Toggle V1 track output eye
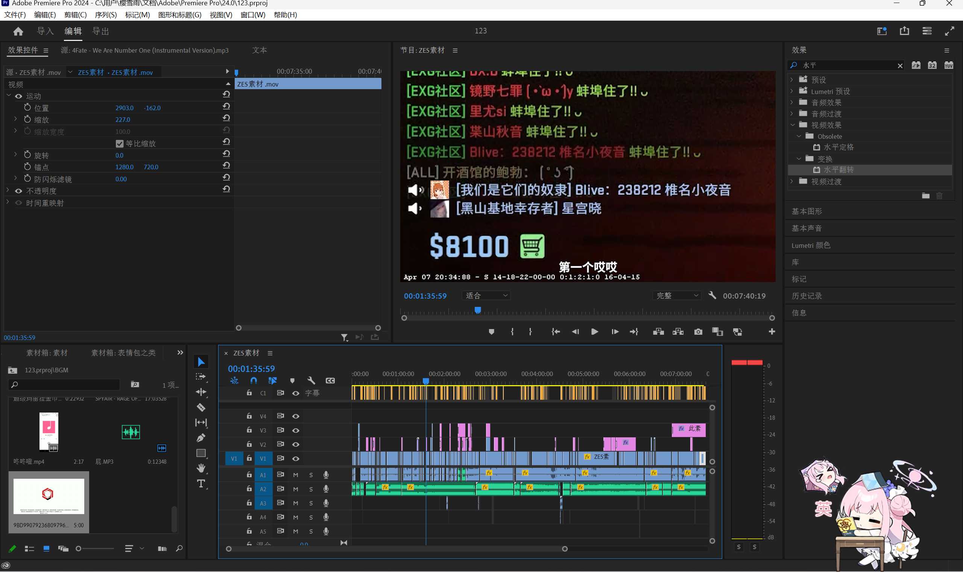Screen dimensions: 963x572 [296, 458]
